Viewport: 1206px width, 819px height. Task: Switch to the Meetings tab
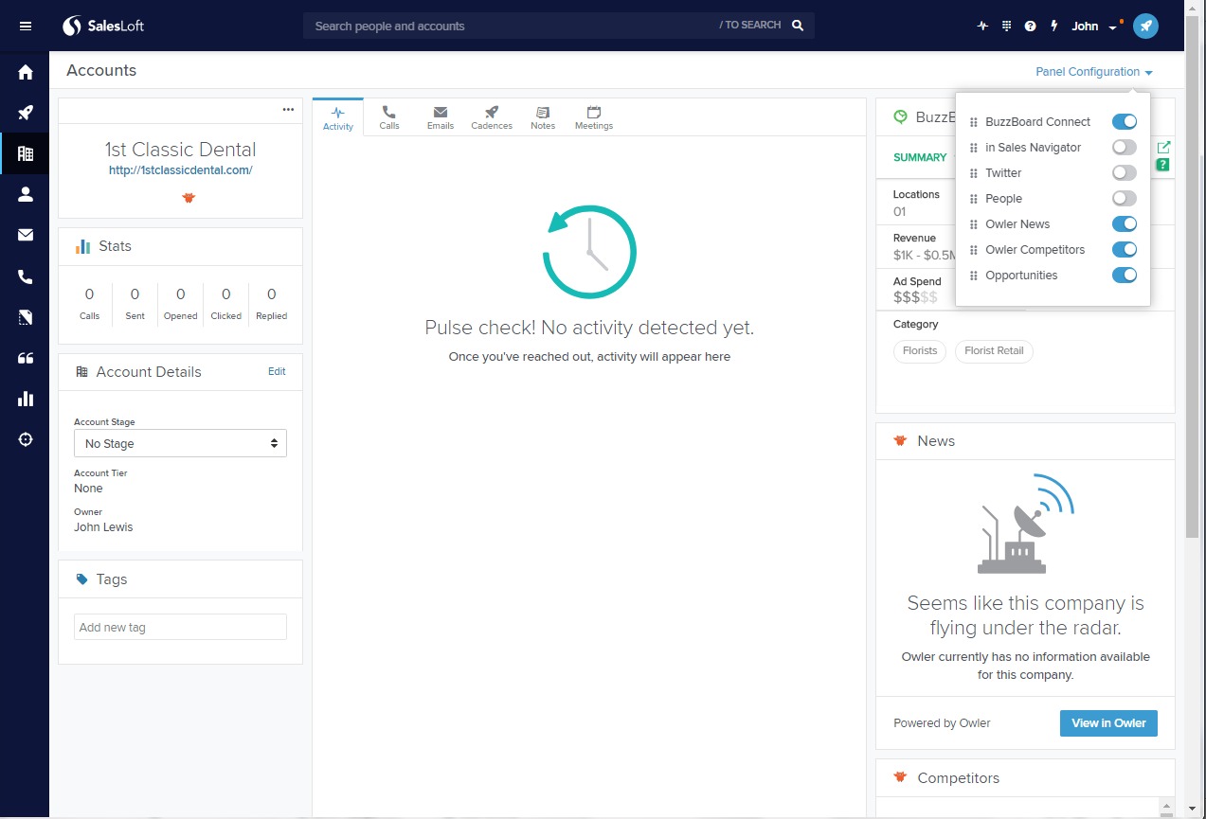tap(594, 117)
